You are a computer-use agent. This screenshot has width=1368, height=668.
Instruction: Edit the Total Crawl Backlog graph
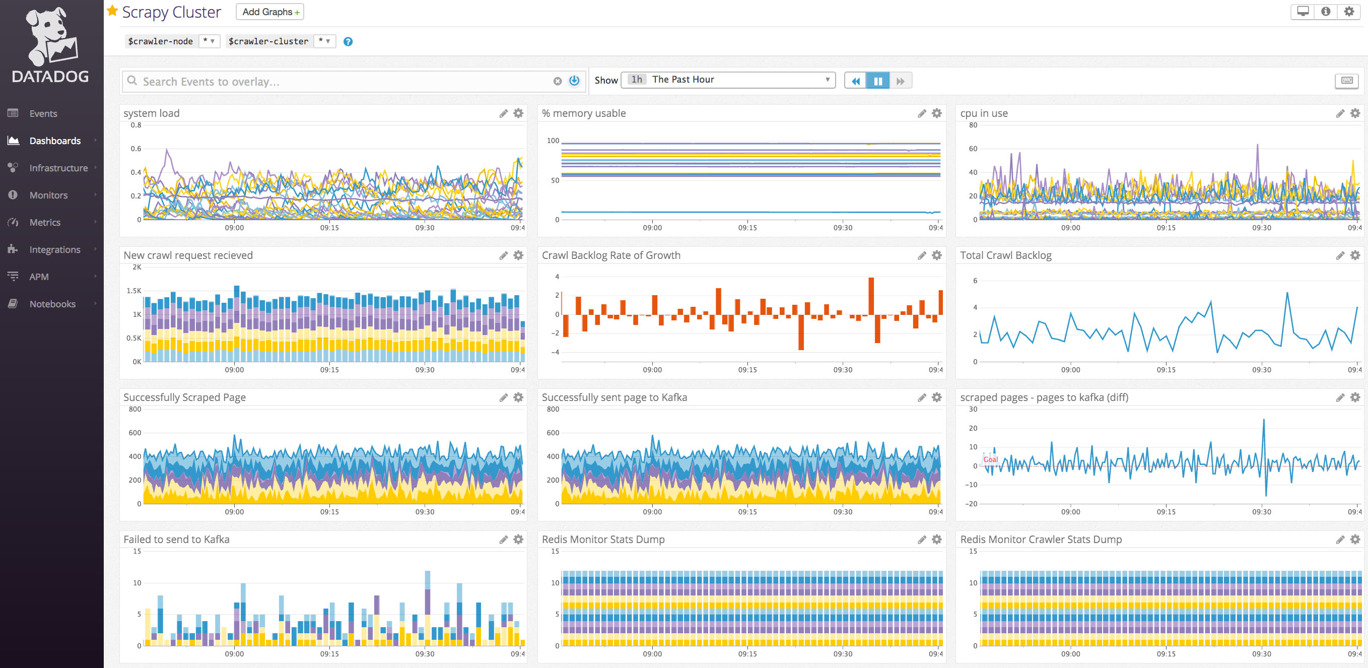[x=1340, y=255]
